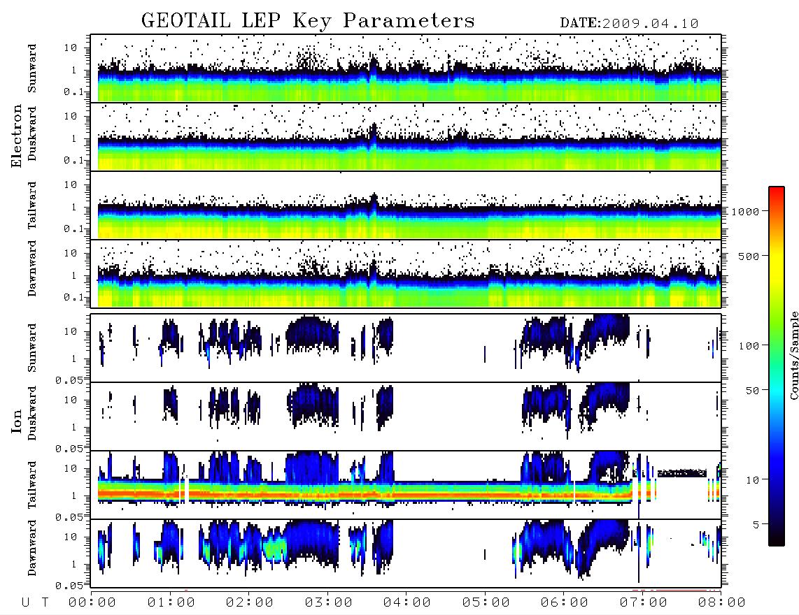The image size is (799, 615).
Task: Click the Ion Dawnward spectrogram panel
Action: 406,553
